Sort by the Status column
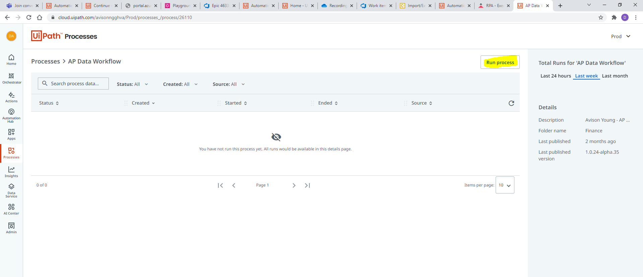Image resolution: width=643 pixels, height=277 pixels. pyautogui.click(x=49, y=103)
